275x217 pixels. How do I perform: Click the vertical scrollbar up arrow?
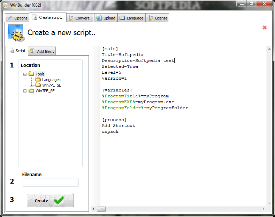(269, 49)
